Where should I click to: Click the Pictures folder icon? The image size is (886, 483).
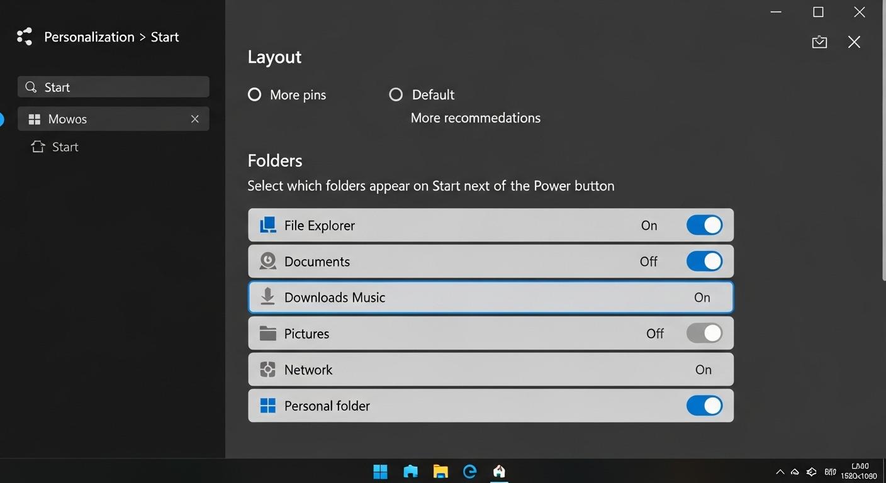coord(267,333)
